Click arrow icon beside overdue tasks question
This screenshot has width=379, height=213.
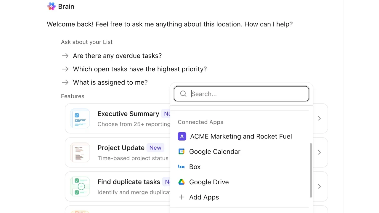(65, 56)
